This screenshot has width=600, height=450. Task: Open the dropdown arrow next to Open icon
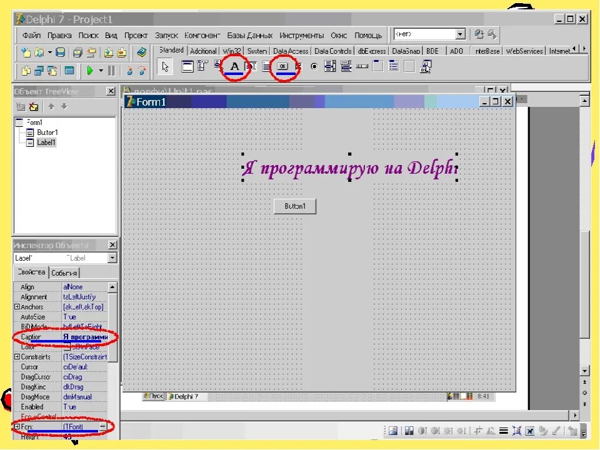pos(50,52)
